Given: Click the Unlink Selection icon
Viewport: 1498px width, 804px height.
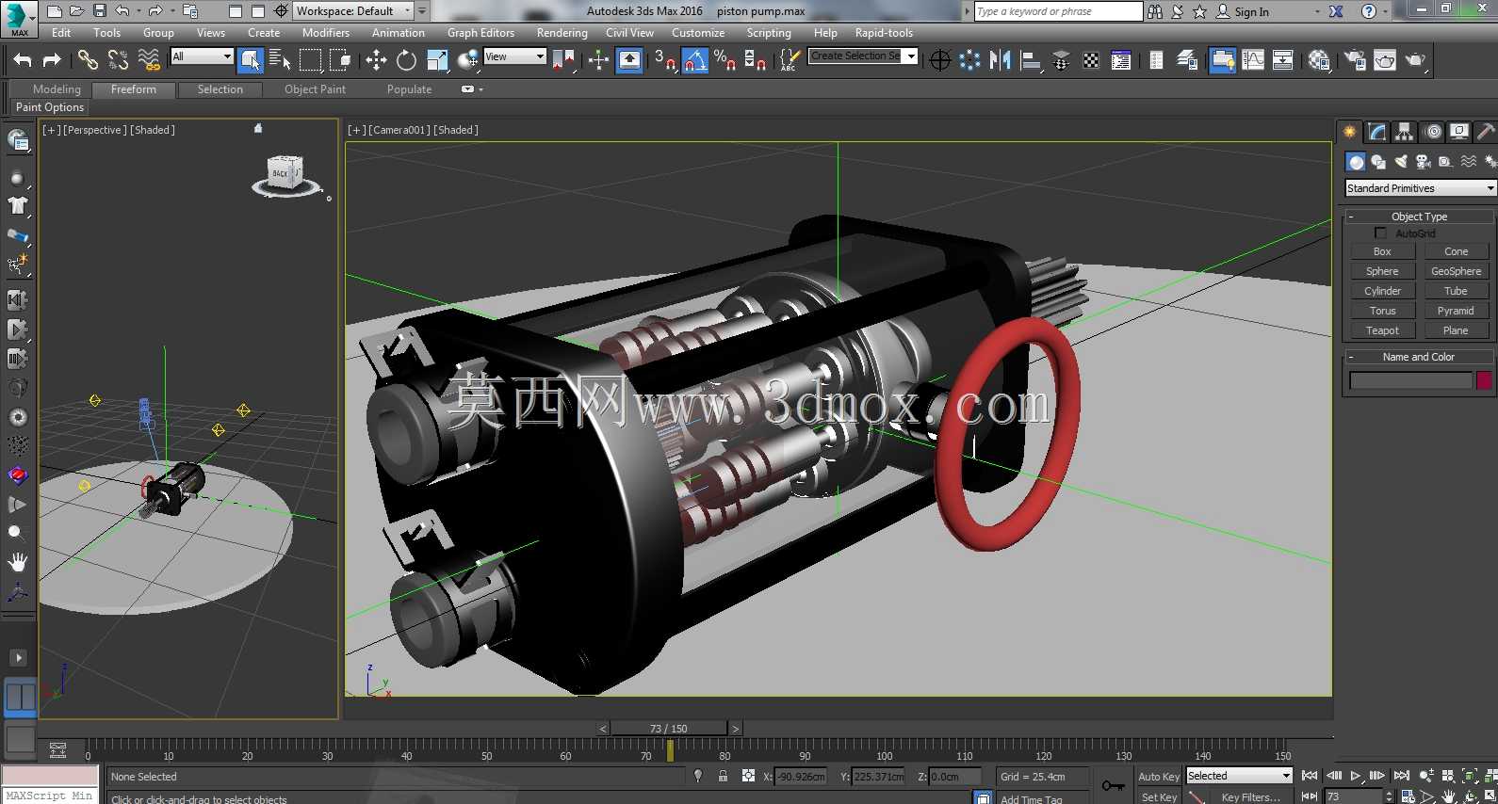Looking at the screenshot, I should pos(118,60).
